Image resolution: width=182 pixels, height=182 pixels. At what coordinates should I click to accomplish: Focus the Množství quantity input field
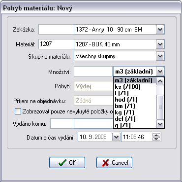click(x=93, y=72)
